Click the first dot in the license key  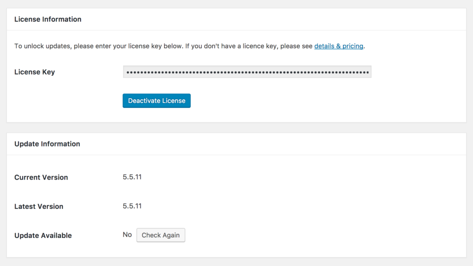coord(128,73)
